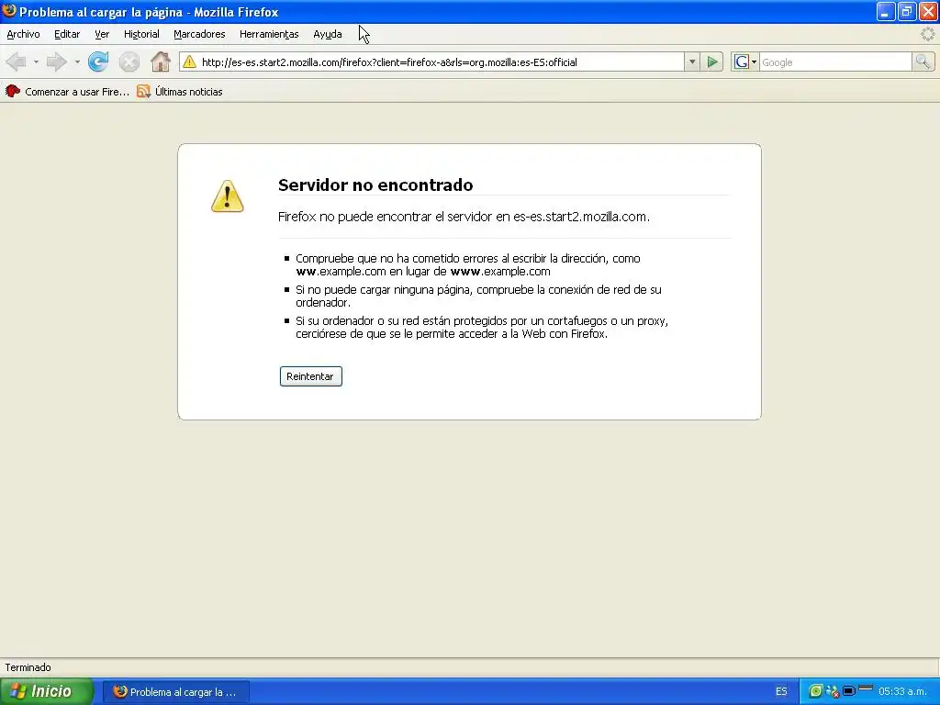The height and width of the screenshot is (705, 940).
Task: Click the Firefox logo in the title bar
Action: click(x=9, y=11)
